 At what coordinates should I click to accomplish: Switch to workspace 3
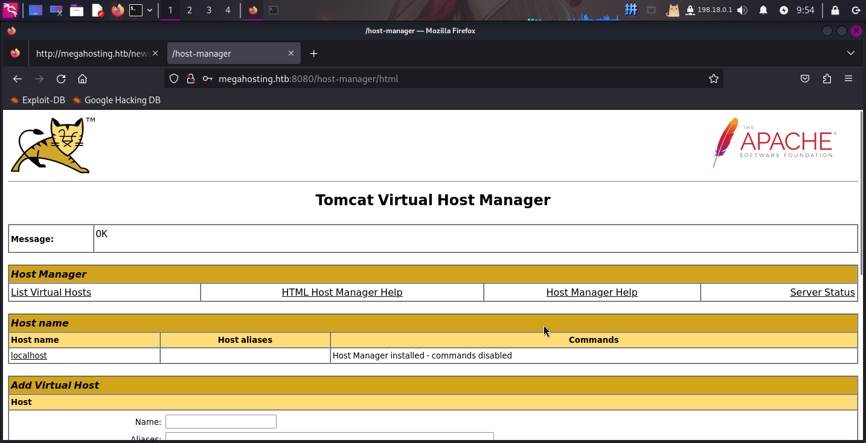209,10
